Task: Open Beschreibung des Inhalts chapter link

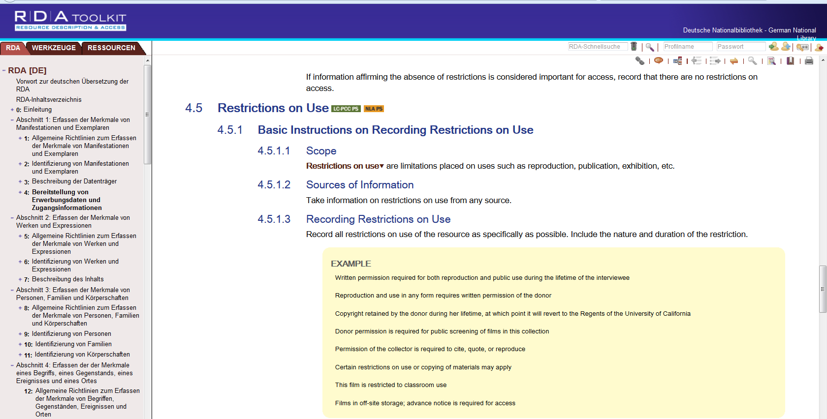Action: pyautogui.click(x=68, y=279)
